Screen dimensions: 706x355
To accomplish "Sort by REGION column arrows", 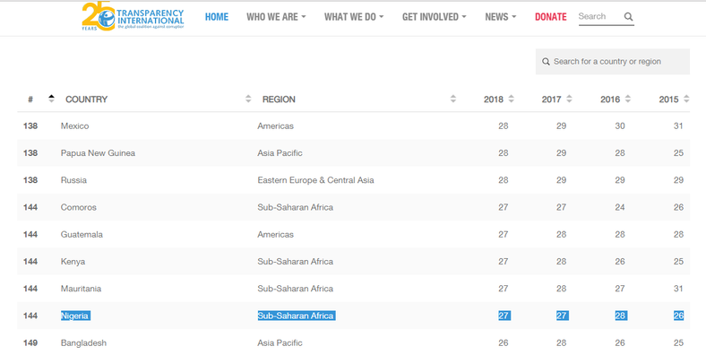I will click(453, 99).
